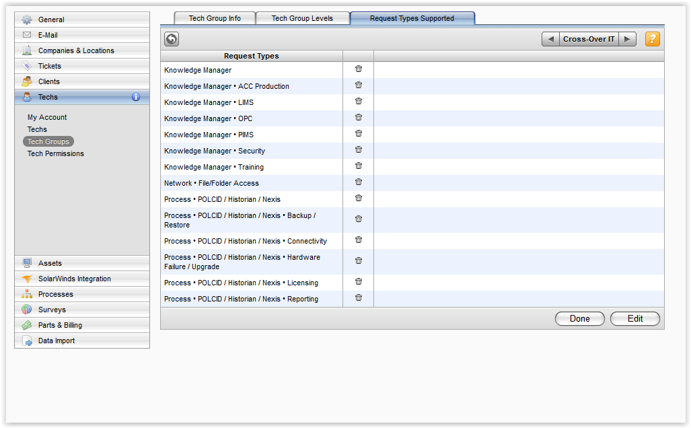Open Companies & Locations section
This screenshot has height=428, width=691.
coord(82,50)
